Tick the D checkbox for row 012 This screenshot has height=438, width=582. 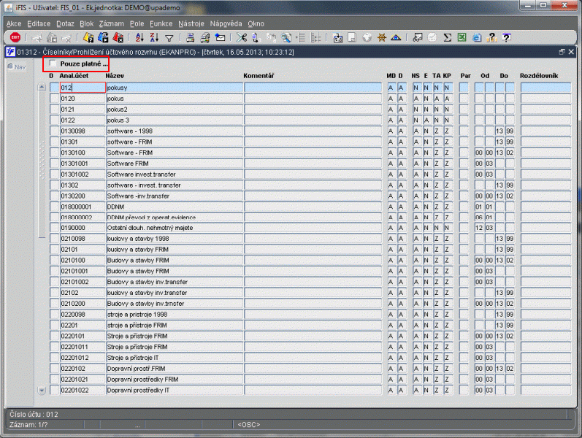coord(55,88)
